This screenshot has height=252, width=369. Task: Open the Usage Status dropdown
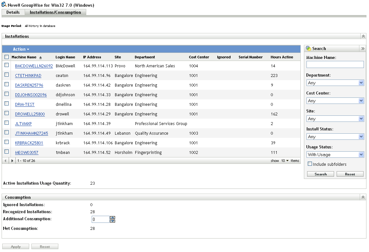335,155
